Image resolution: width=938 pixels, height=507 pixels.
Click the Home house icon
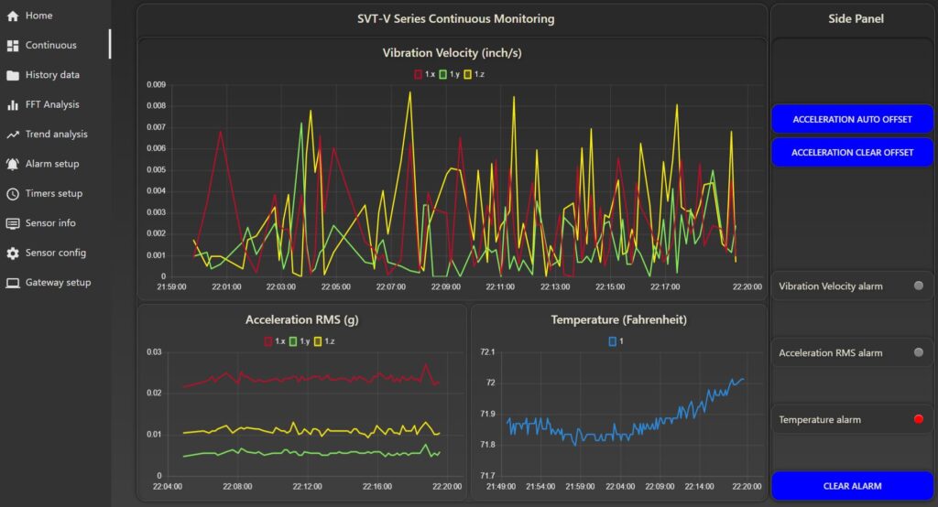pos(13,16)
